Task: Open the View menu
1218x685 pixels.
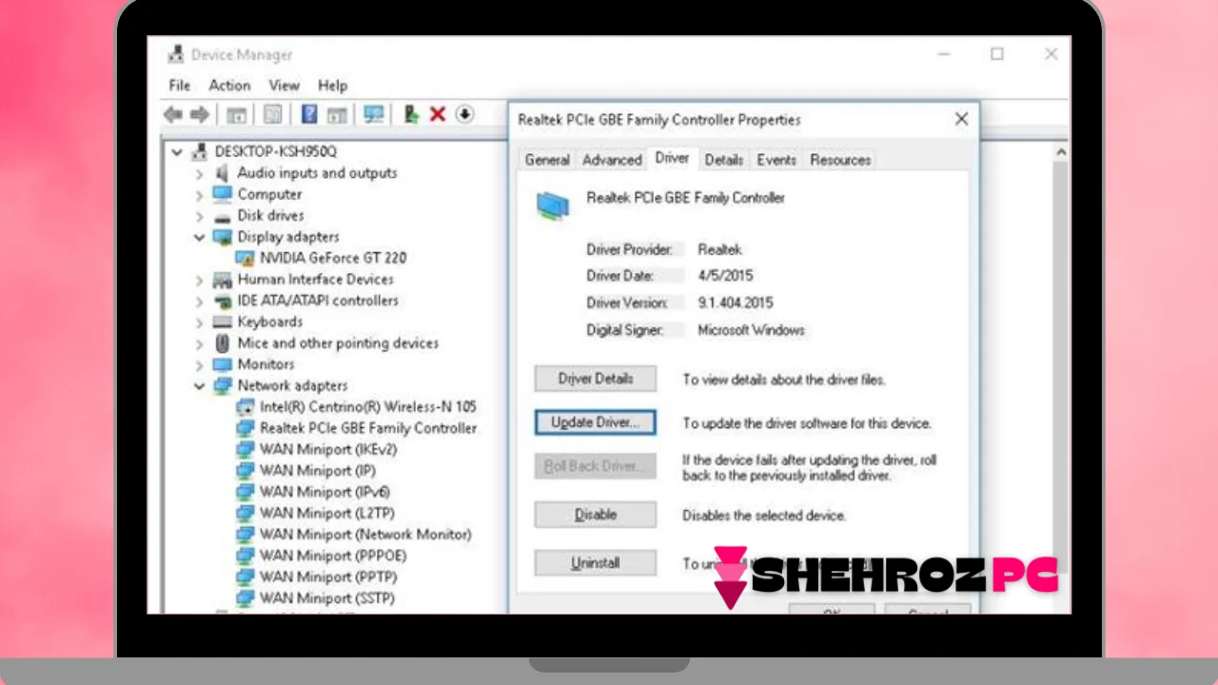Action: 284,86
